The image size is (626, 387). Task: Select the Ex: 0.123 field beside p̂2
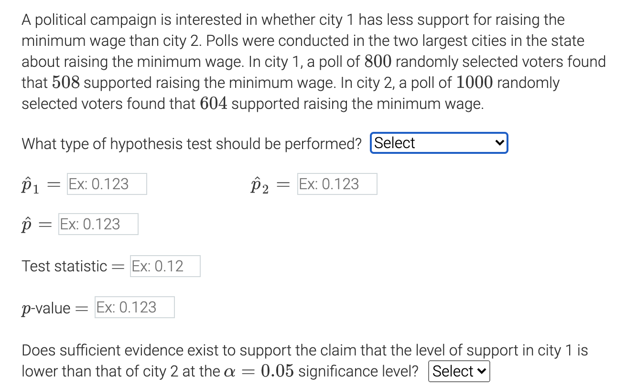tap(337, 183)
